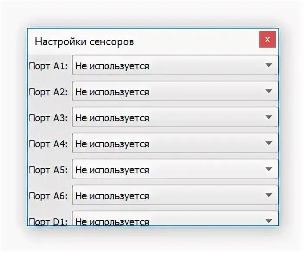The height and width of the screenshot is (253, 306).
Task: Click 'Не используется' text in Порт A4 field
Action: tap(112, 144)
